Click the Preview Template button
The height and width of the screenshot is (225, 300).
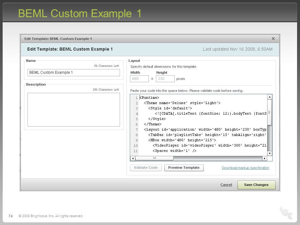(x=184, y=168)
